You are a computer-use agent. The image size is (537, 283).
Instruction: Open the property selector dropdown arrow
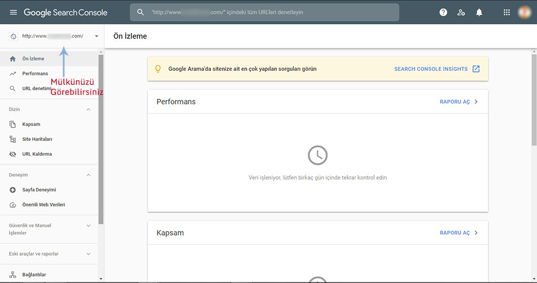[97, 36]
